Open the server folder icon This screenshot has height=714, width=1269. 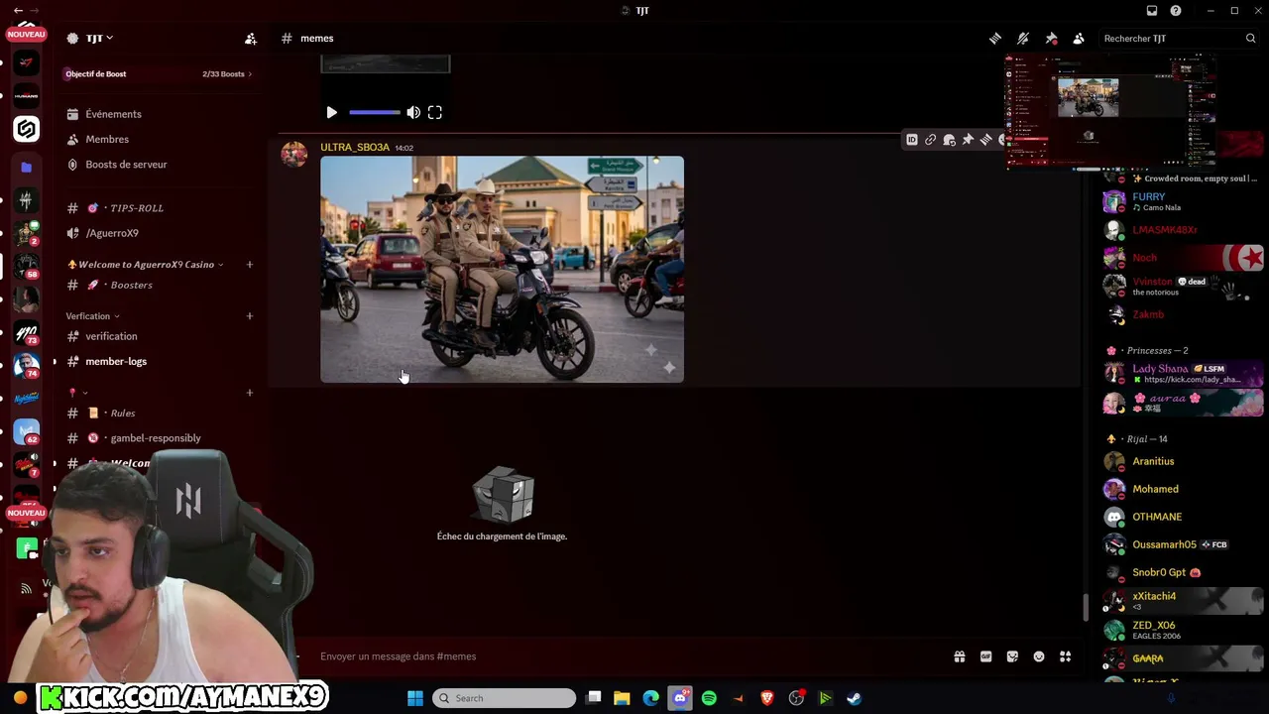click(x=27, y=168)
